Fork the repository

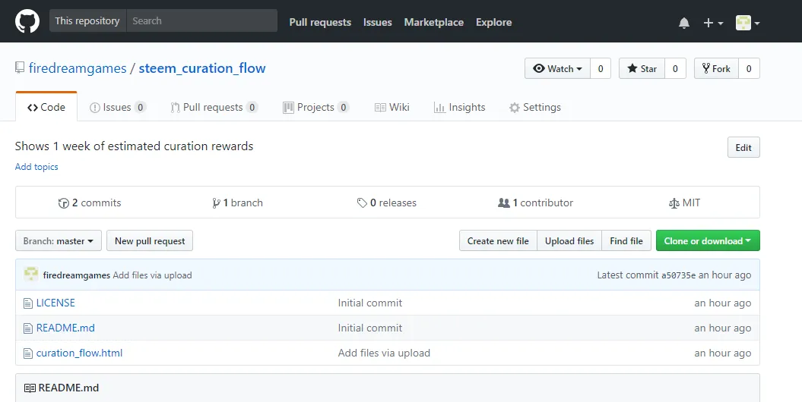(x=716, y=68)
